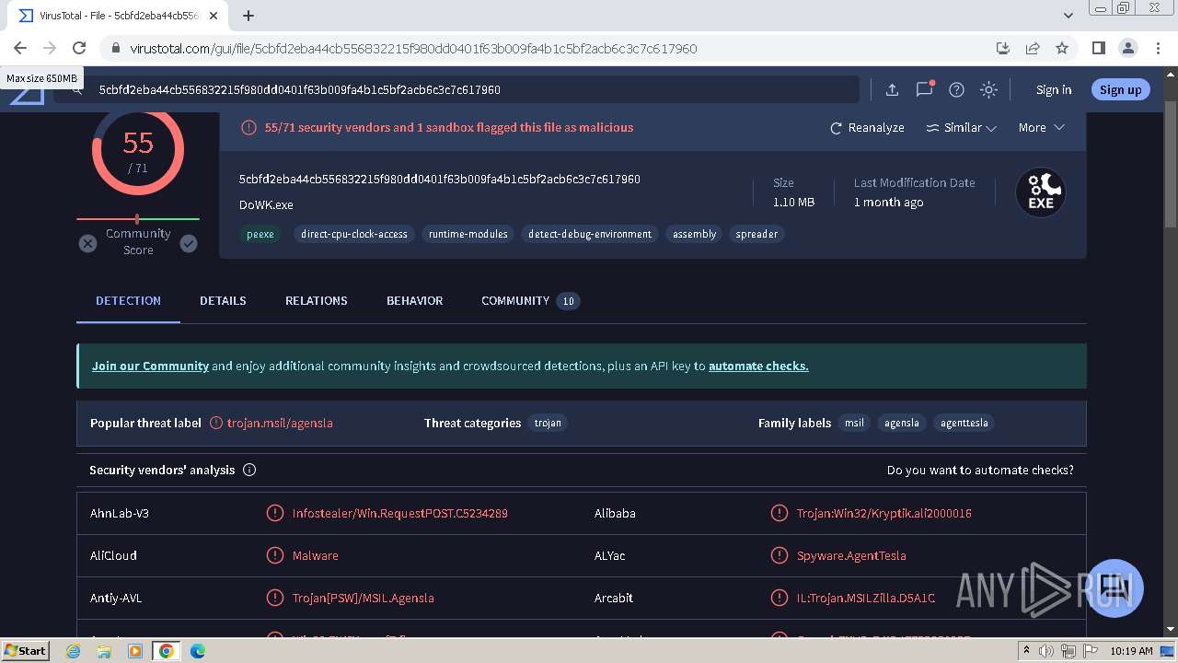Click the upload file icon
Image resolution: width=1178 pixels, height=663 pixels.
(x=892, y=89)
